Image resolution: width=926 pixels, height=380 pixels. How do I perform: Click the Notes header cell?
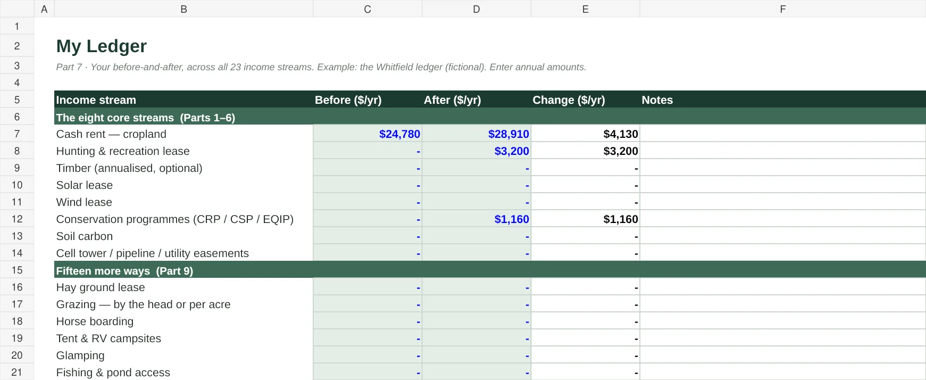tap(783, 100)
